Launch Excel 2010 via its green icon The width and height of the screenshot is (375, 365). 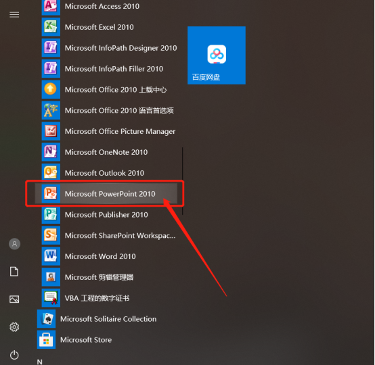tap(51, 27)
